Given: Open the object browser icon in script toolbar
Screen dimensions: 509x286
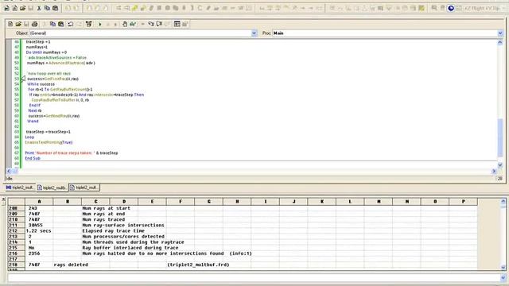Looking at the screenshot, I should 88,25.
